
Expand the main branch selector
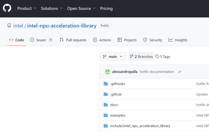(113, 56)
